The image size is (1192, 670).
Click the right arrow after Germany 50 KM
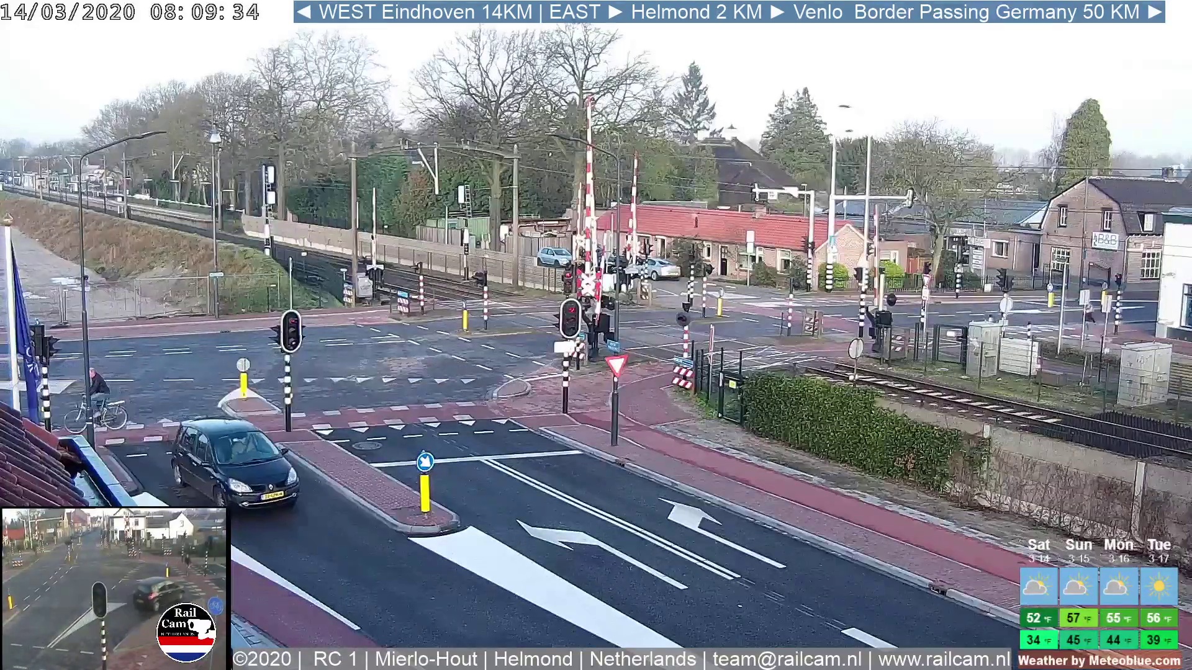tap(1155, 12)
